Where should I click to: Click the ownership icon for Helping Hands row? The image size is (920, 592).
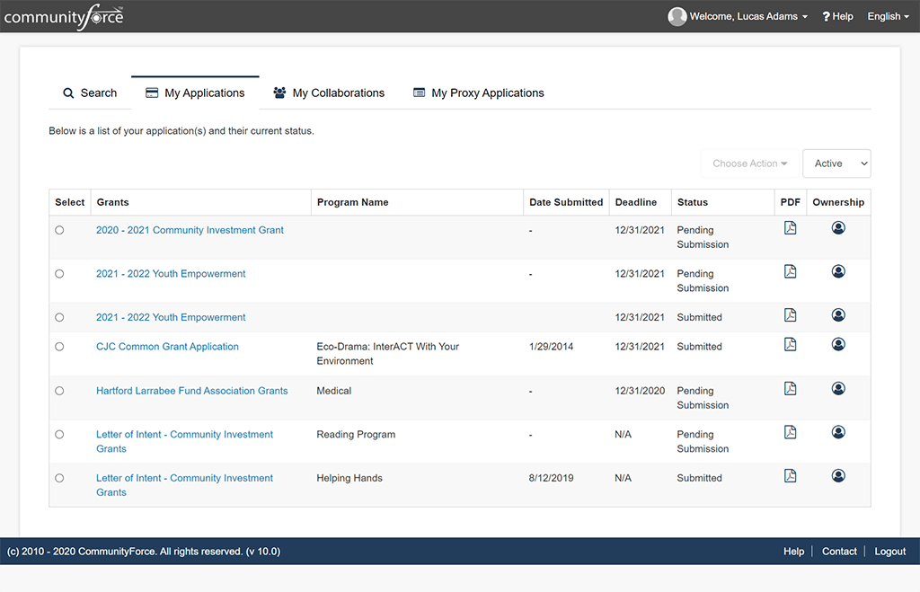pos(838,475)
